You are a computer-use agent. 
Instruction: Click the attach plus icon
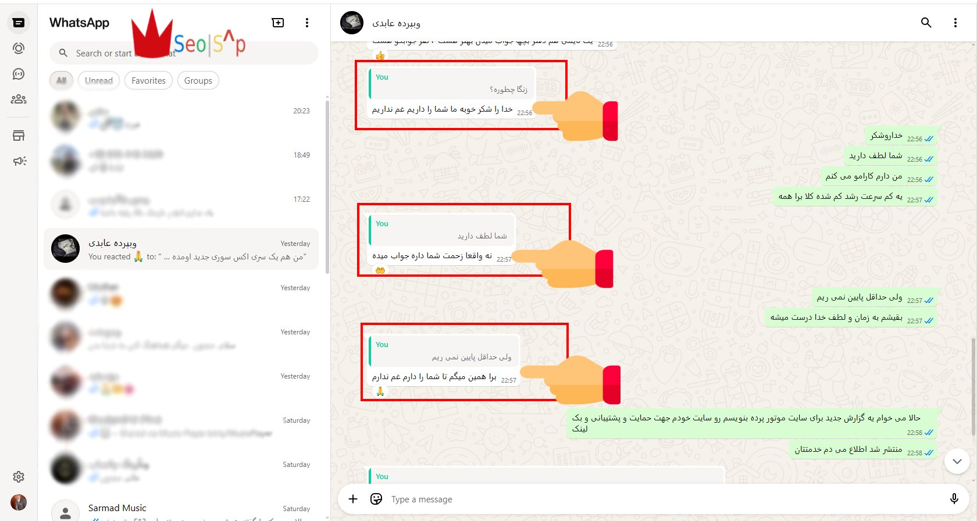353,499
